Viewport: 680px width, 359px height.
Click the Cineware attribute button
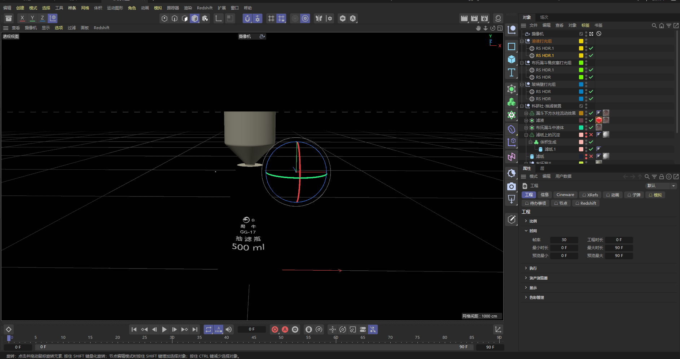click(565, 195)
